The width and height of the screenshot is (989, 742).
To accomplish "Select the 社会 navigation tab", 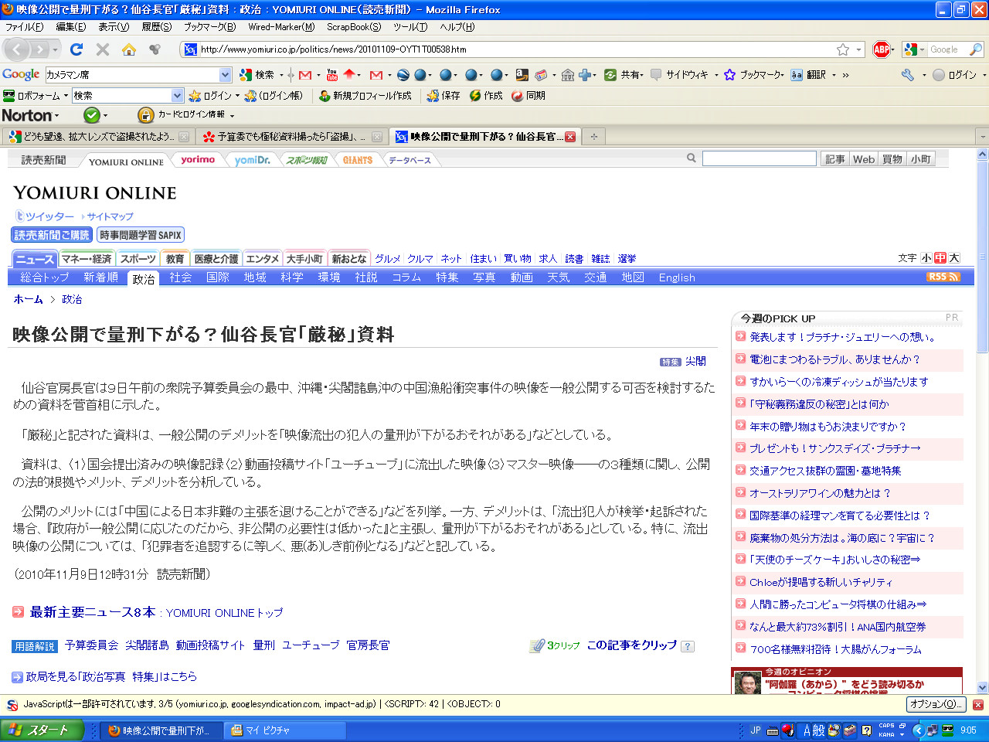I will click(x=181, y=277).
